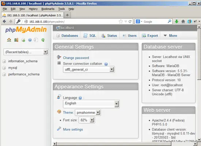Click the wrench icon beside More settings
This screenshot has height=146, width=201.
point(59,129)
